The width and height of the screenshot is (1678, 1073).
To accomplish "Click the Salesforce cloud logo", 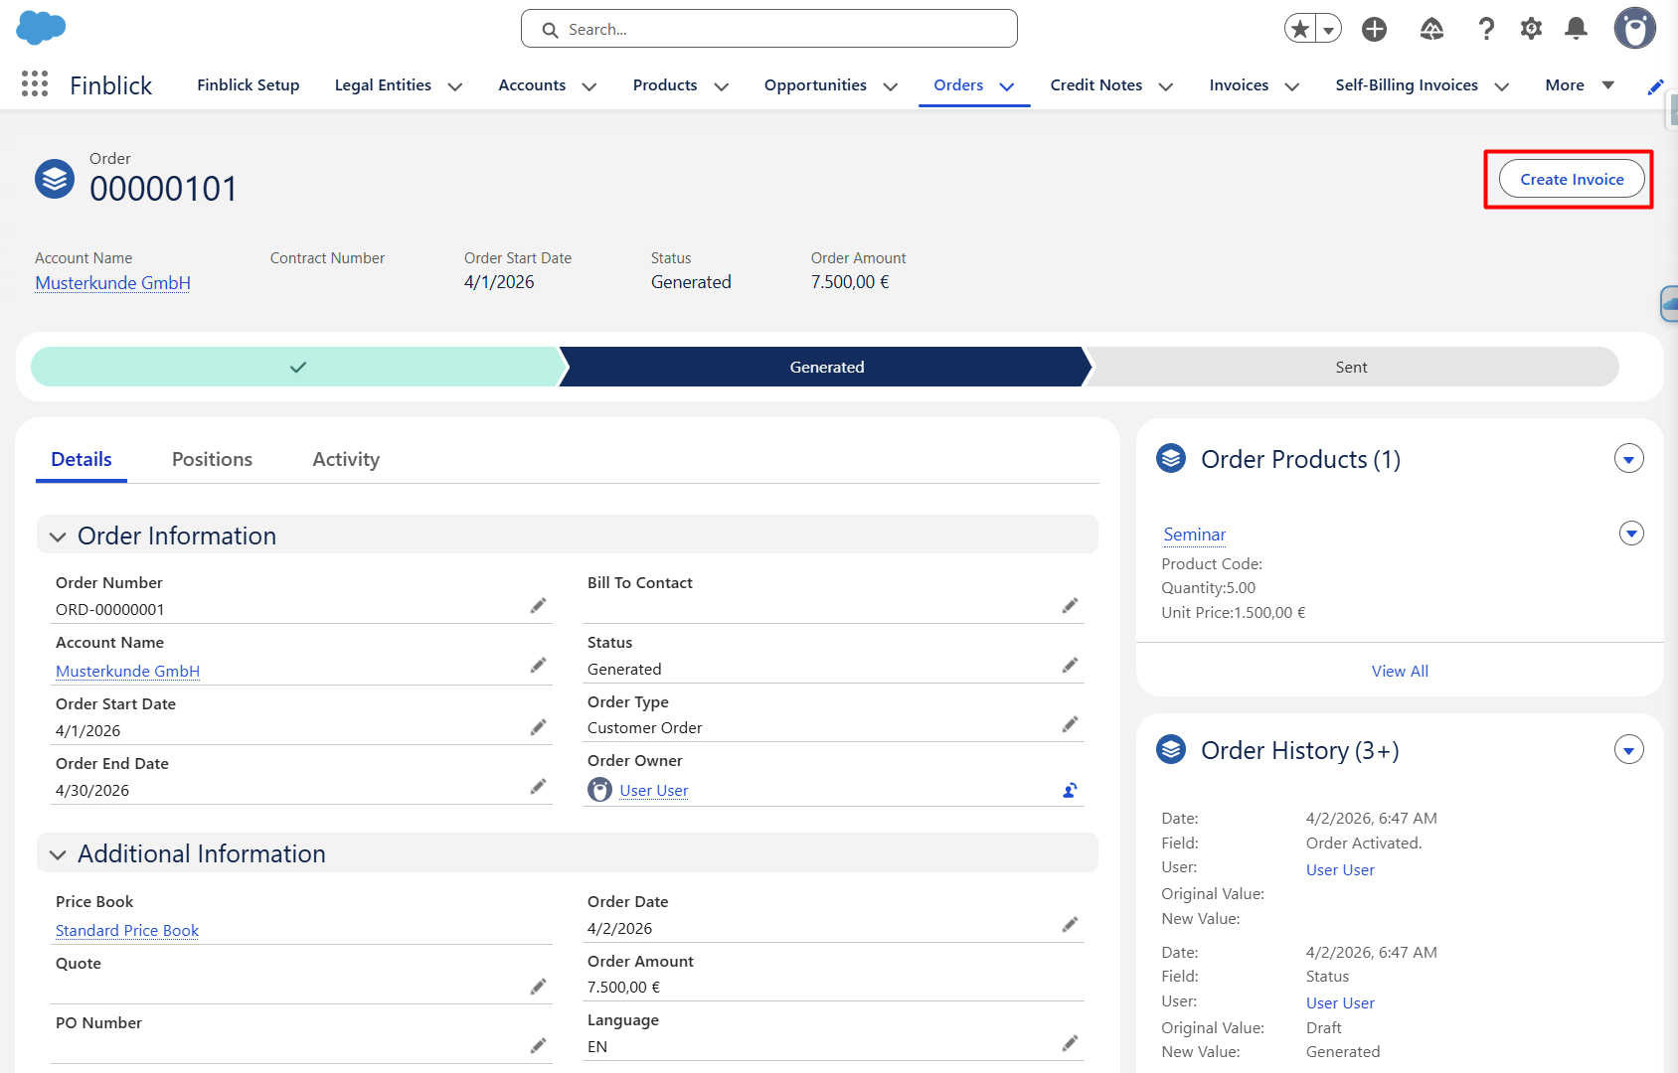I will click(41, 28).
